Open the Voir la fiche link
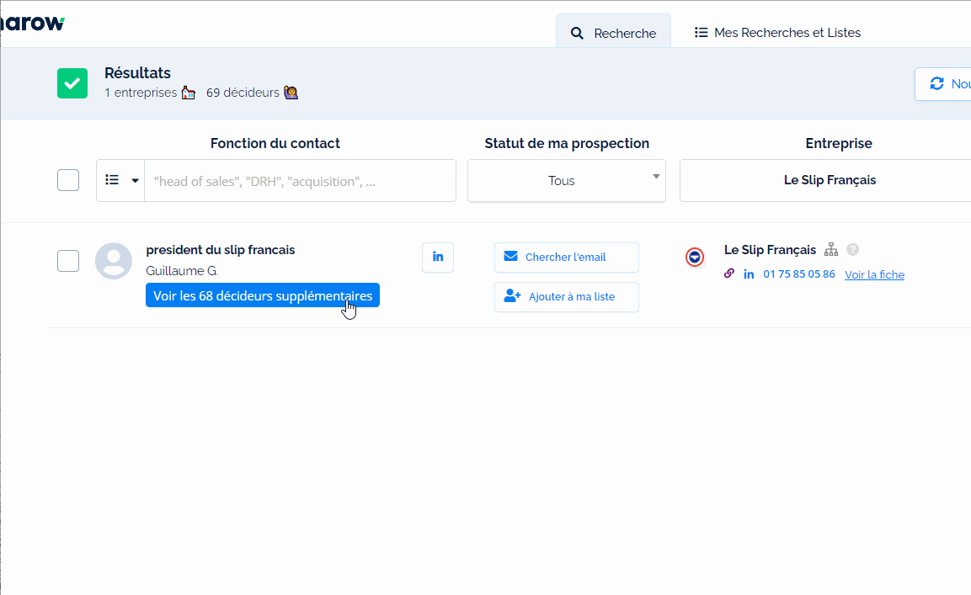Image resolution: width=971 pixels, height=595 pixels. (874, 274)
